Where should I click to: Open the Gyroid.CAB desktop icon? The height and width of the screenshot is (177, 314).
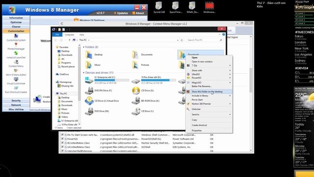[159, 7]
